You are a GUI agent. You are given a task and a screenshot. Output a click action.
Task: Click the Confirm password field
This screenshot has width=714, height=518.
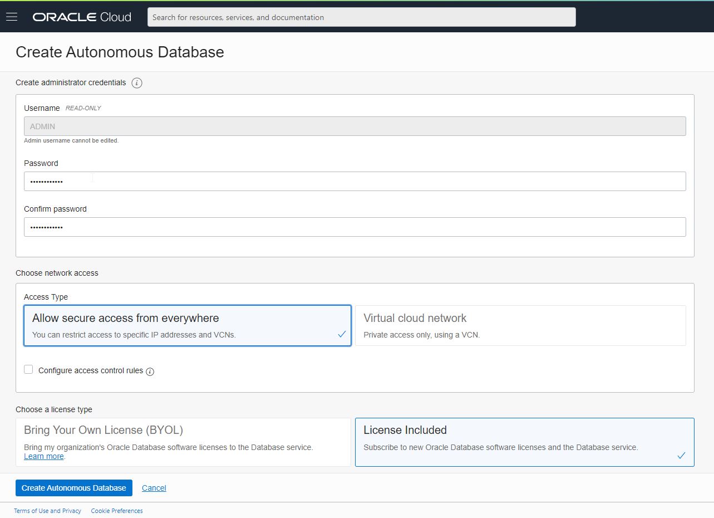click(x=354, y=227)
